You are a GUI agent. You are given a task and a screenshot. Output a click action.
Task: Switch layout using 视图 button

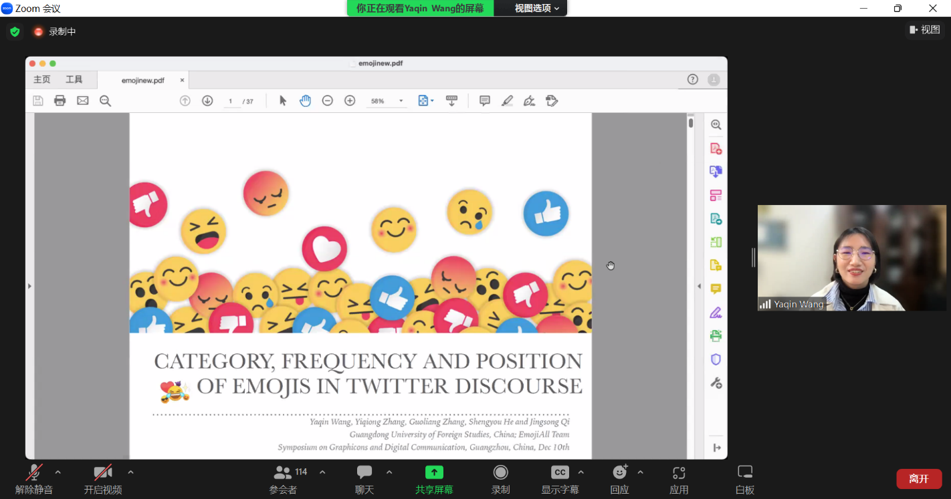(924, 29)
